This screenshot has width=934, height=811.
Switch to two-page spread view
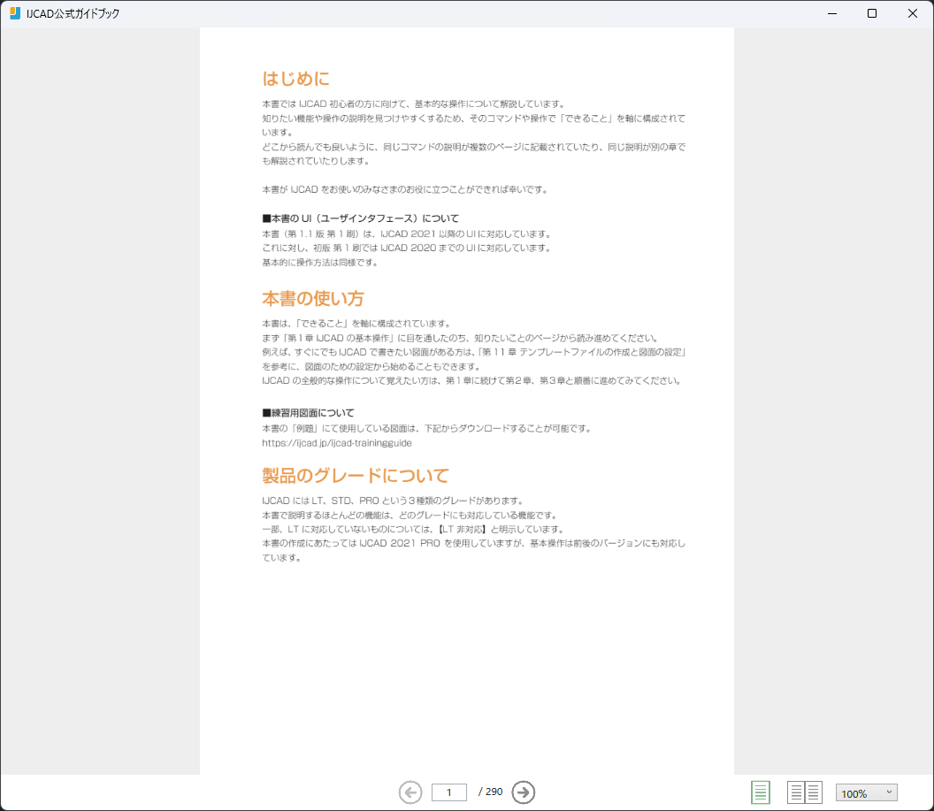805,792
